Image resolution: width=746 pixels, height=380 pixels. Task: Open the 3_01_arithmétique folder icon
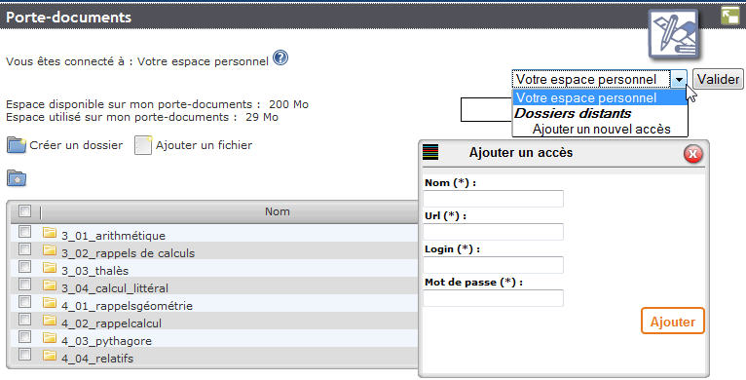coord(49,232)
